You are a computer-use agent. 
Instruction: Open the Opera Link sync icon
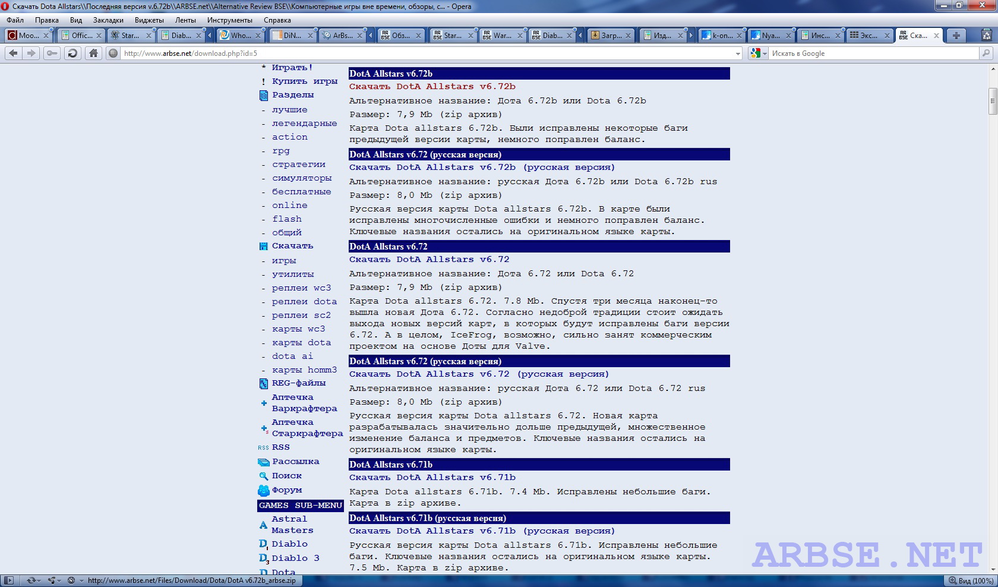click(x=31, y=580)
